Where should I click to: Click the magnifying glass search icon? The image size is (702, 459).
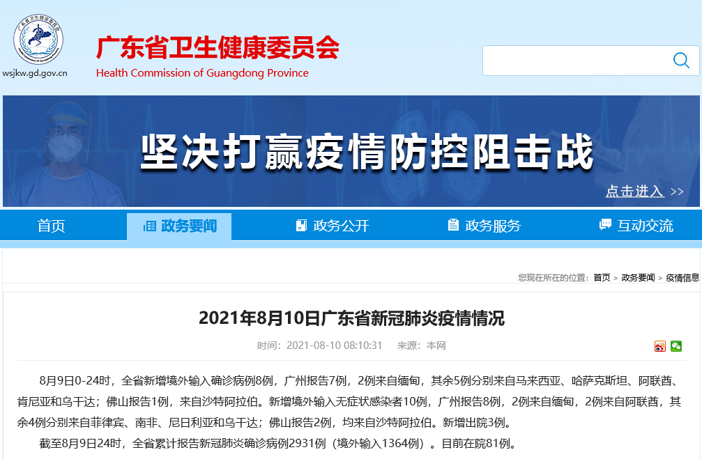[680, 61]
